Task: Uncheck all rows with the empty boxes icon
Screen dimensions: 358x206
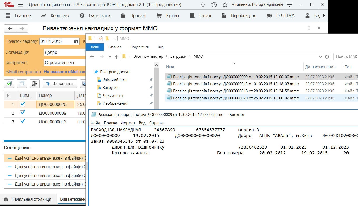Action: [22, 84]
